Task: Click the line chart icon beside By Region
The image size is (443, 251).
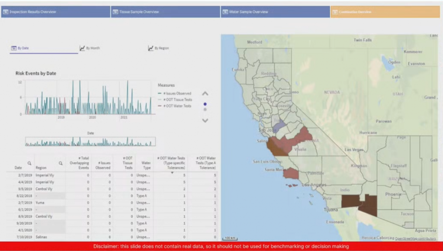Action: 151,48
